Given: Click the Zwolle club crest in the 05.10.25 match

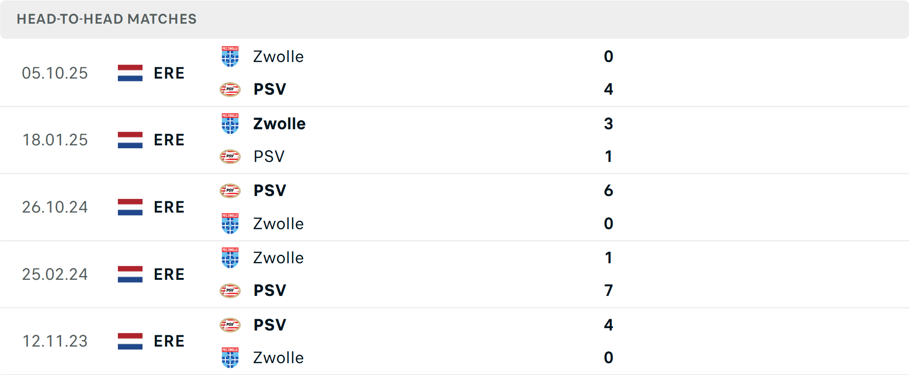Looking at the screenshot, I should click(x=230, y=56).
